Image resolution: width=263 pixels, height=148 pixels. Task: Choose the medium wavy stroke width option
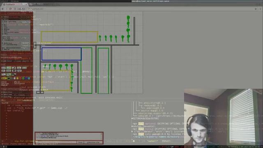[9, 74]
